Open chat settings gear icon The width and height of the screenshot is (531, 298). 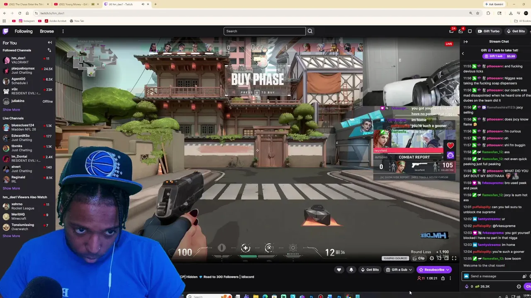click(519, 286)
